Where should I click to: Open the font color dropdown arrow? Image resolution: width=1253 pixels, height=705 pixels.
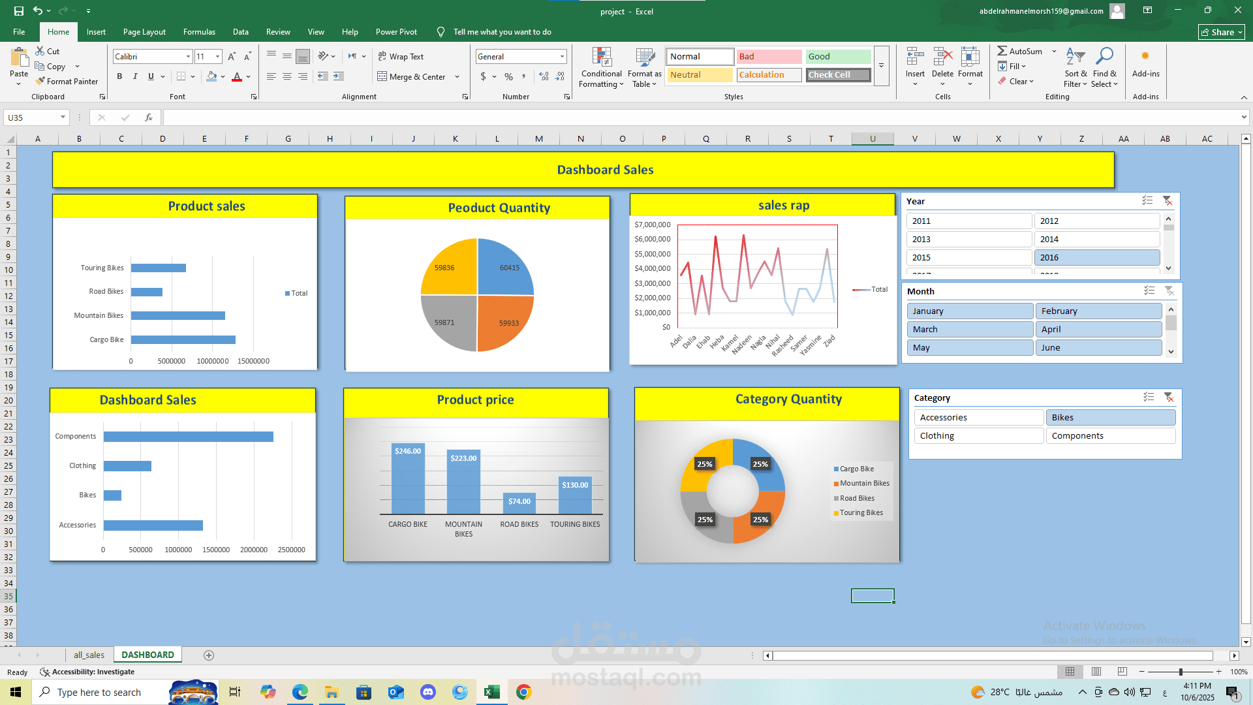point(249,76)
